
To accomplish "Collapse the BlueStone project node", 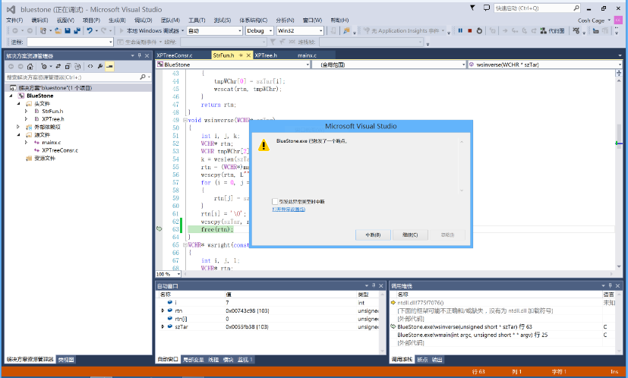I will pos(11,96).
